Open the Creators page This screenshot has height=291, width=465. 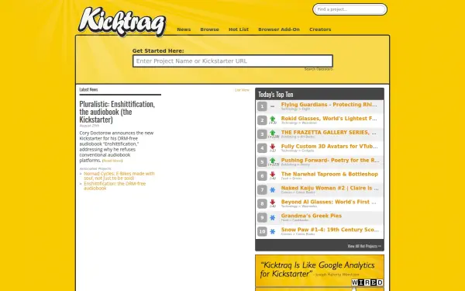320,29
